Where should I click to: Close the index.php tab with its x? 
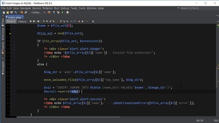tap(23, 17)
